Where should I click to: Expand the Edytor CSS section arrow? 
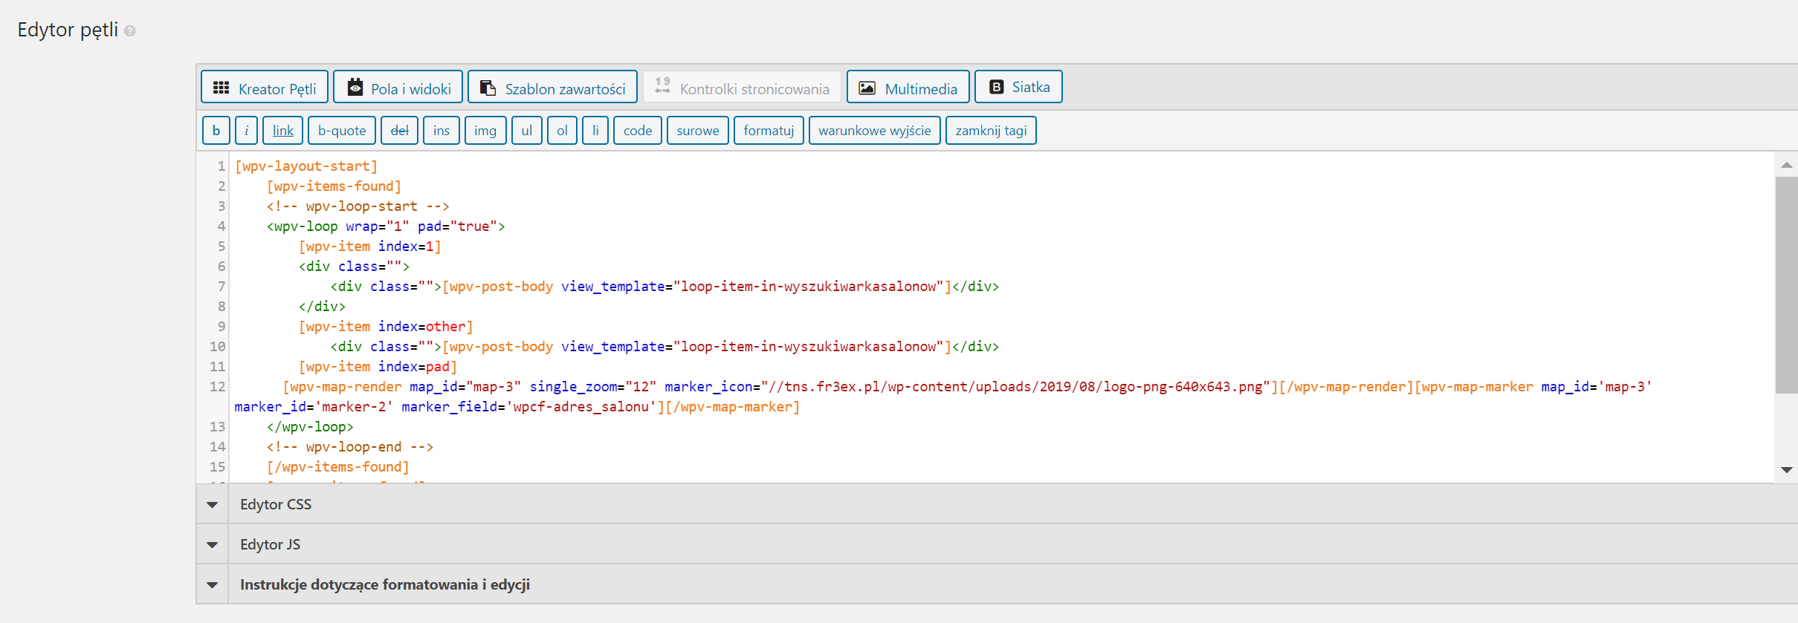coord(213,505)
